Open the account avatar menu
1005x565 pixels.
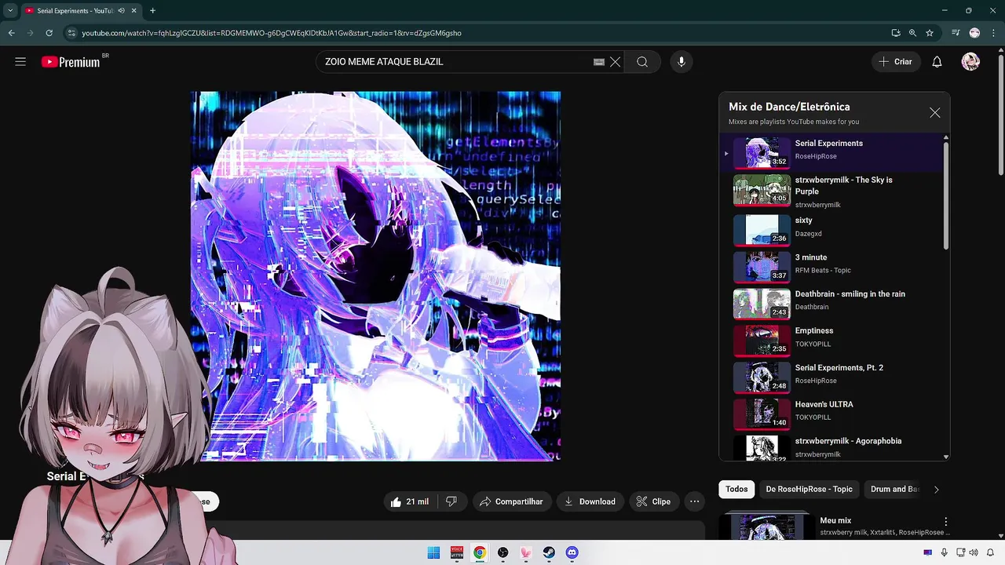click(x=970, y=62)
